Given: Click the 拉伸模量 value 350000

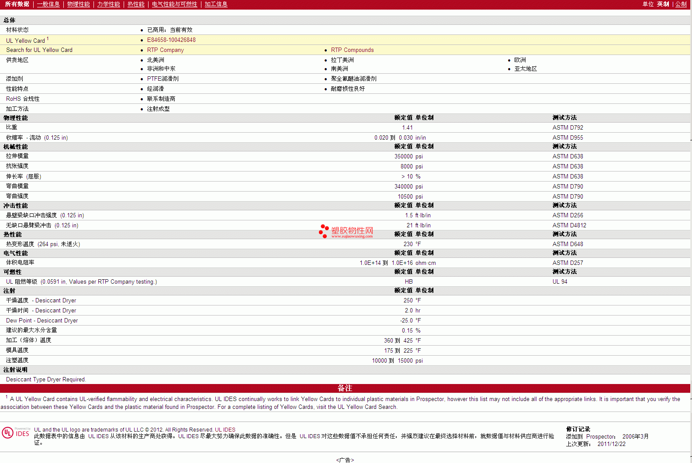Looking at the screenshot, I should (x=403, y=157).
